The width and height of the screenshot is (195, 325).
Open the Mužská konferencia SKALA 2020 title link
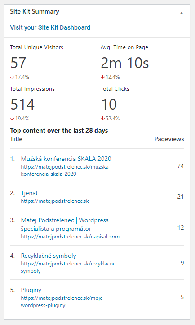click(66, 159)
